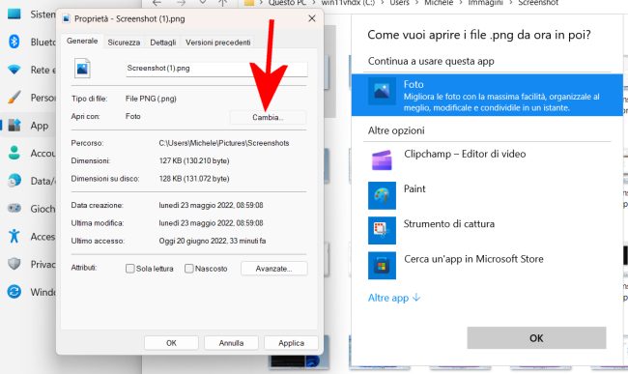The width and height of the screenshot is (628, 374).
Task: Click Immagini in the breadcrumb path
Action: 485,3
